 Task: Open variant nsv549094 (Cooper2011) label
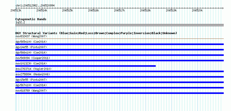click(33, 58)
